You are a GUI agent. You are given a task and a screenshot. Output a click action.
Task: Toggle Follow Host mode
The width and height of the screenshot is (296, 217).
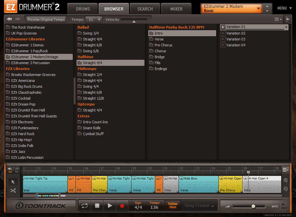coord(173,205)
